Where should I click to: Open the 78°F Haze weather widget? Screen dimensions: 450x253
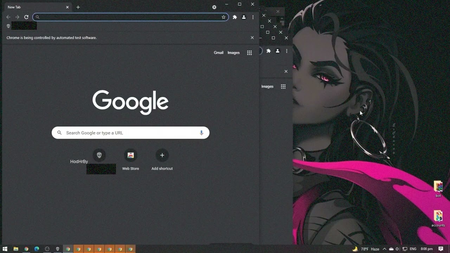366,249
